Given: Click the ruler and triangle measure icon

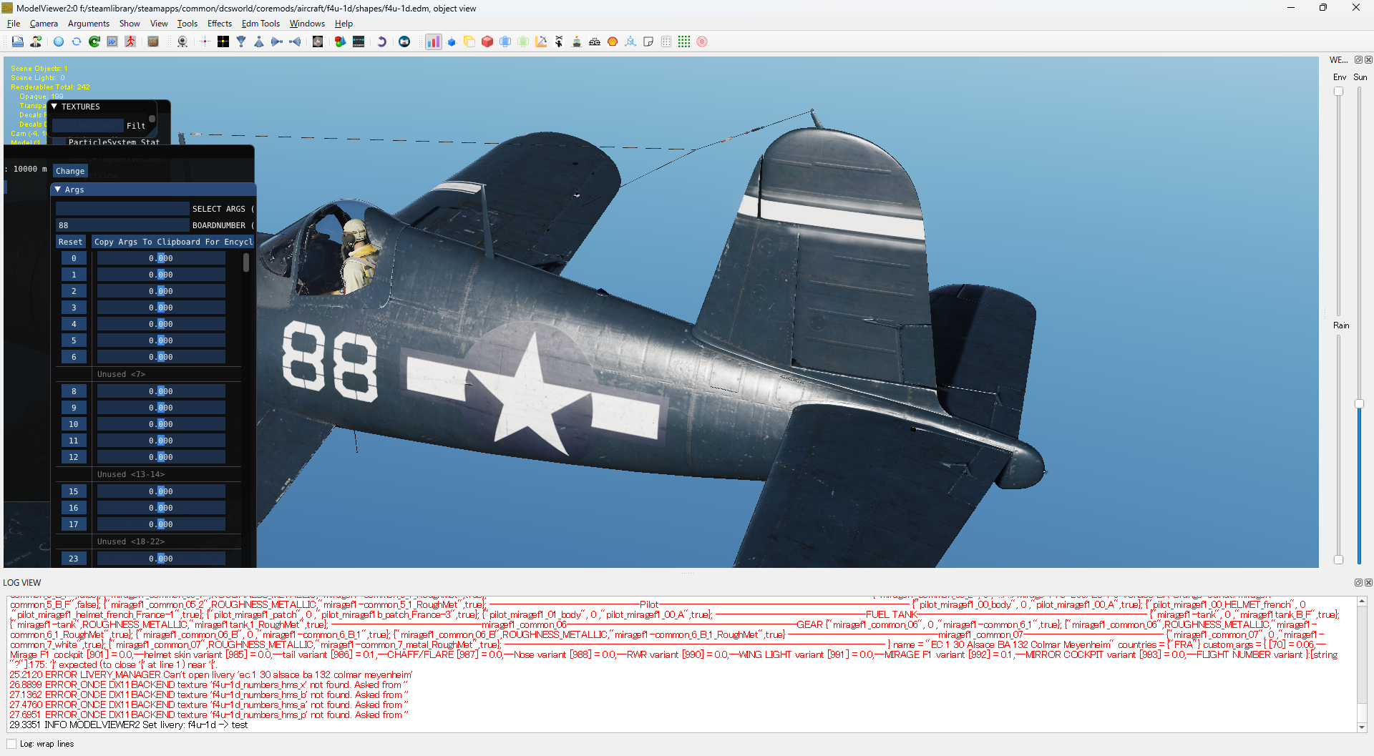Looking at the screenshot, I should 541,41.
